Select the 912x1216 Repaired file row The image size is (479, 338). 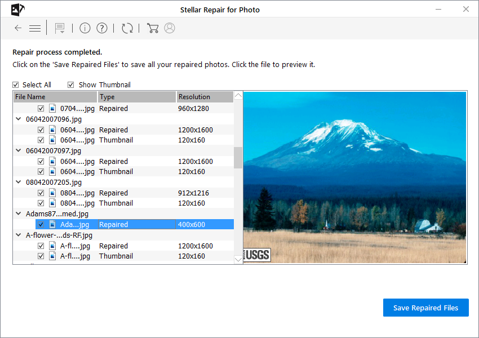(x=124, y=193)
